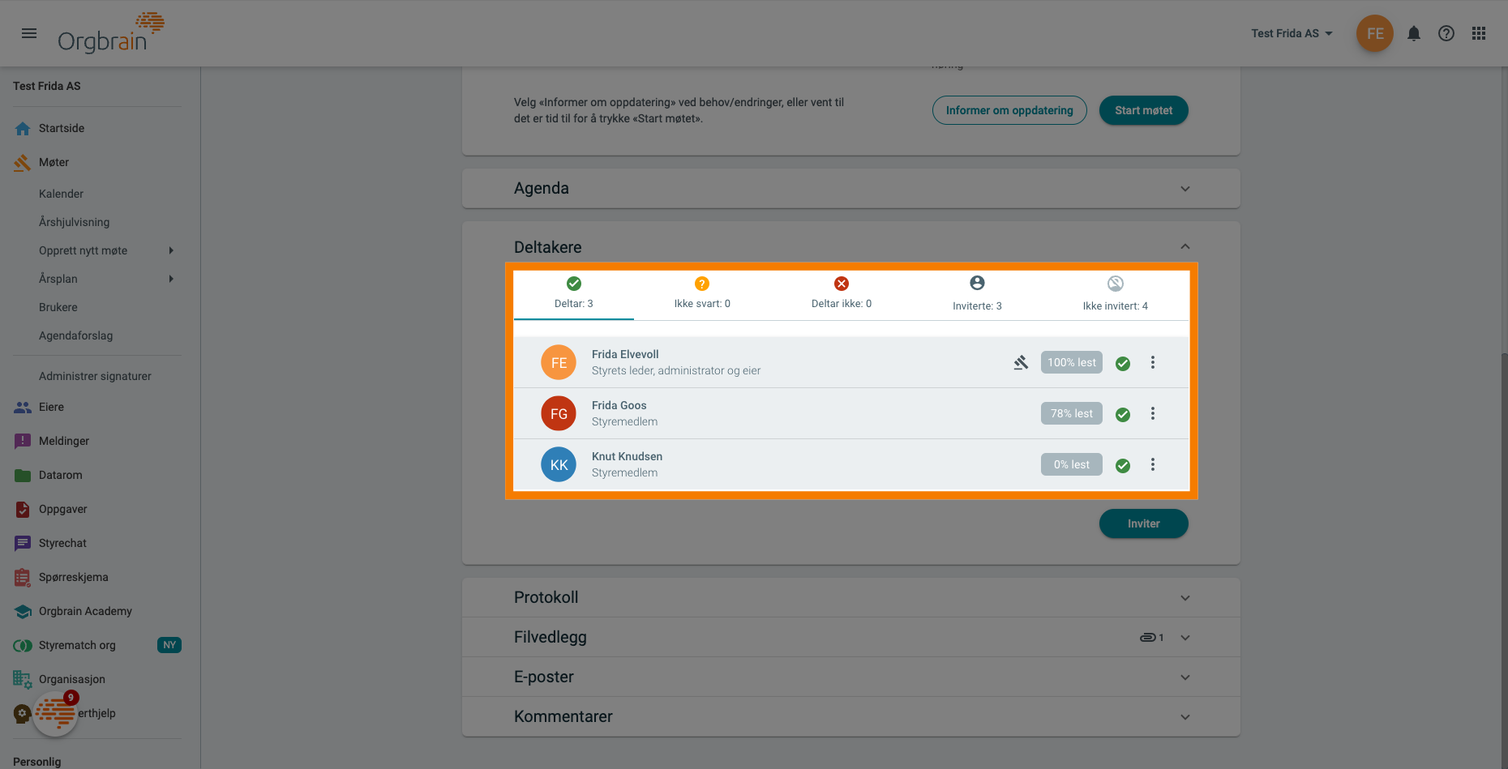1508x769 pixels.
Task: Expand Opprett nytt møte submenu arrow
Action: click(x=171, y=250)
